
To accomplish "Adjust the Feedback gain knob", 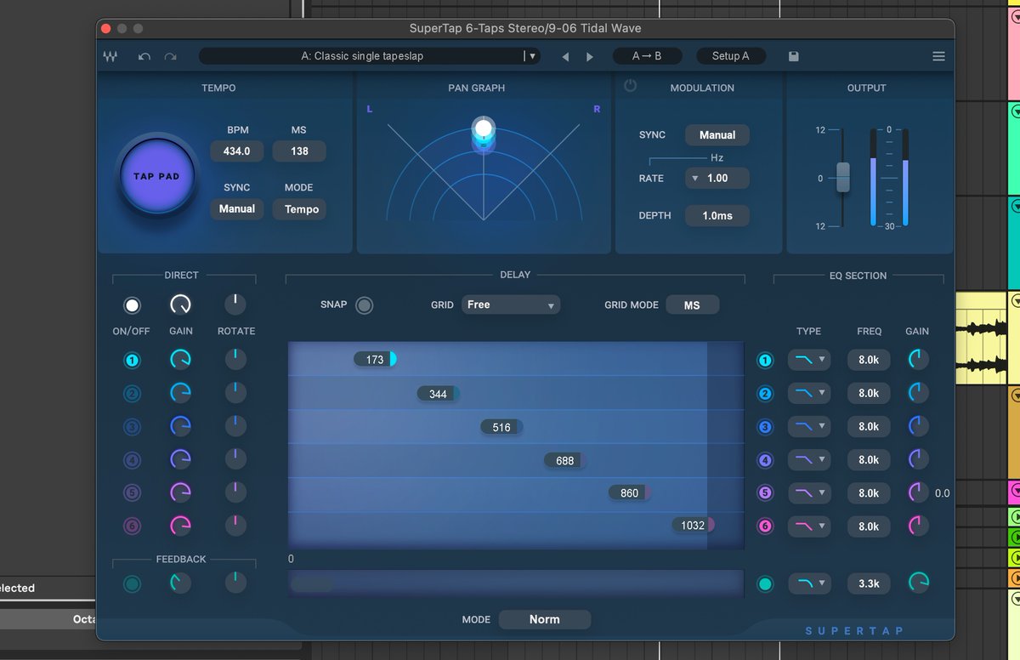I will pyautogui.click(x=181, y=583).
